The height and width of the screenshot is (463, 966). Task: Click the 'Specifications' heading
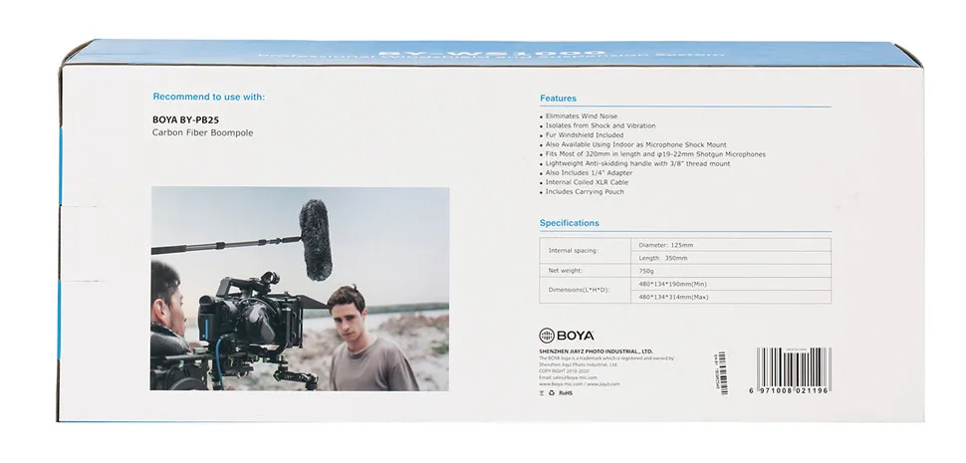[570, 223]
